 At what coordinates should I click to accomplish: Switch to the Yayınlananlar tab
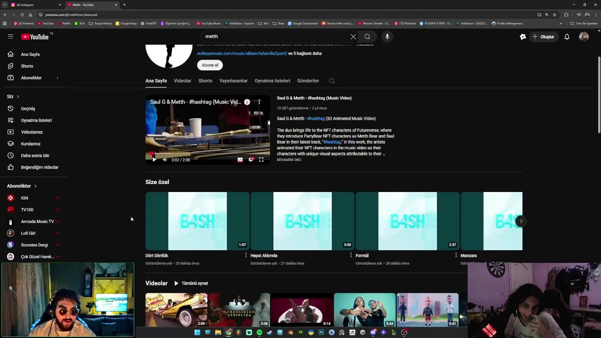coord(233,81)
